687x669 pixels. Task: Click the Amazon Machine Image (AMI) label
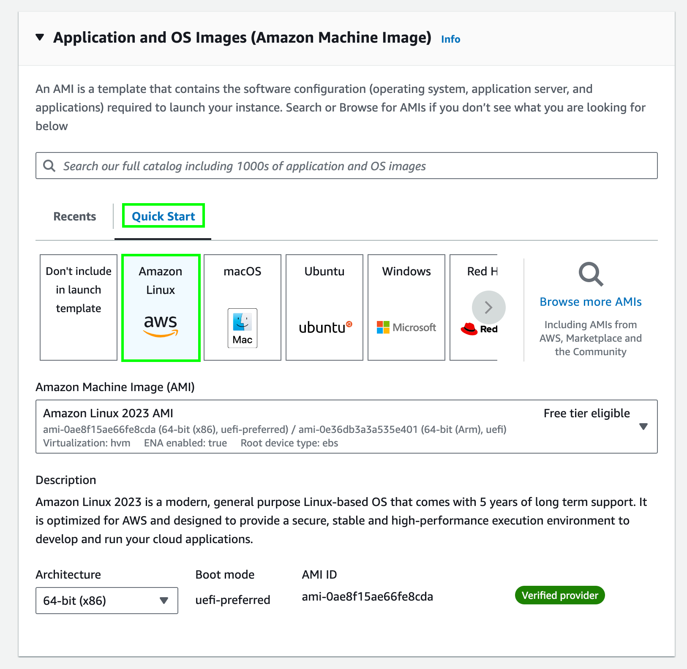(x=115, y=387)
